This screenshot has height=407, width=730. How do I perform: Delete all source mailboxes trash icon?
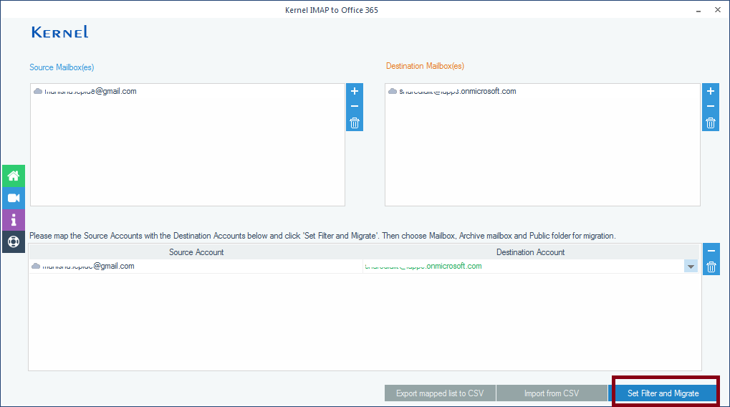point(355,123)
